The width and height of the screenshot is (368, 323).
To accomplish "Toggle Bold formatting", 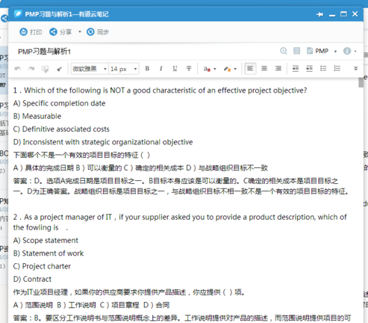I will tap(147, 68).
